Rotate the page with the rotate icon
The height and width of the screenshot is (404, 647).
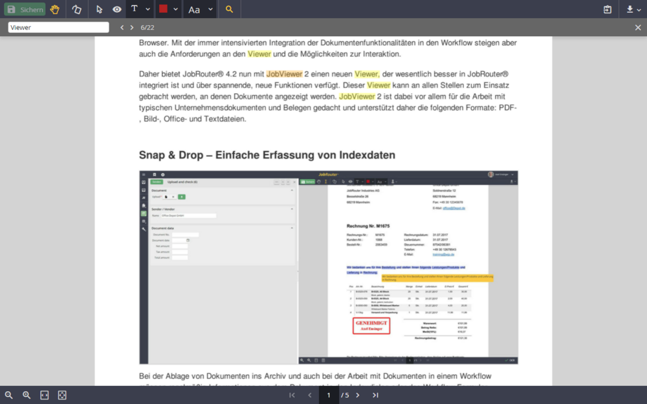[77, 9]
